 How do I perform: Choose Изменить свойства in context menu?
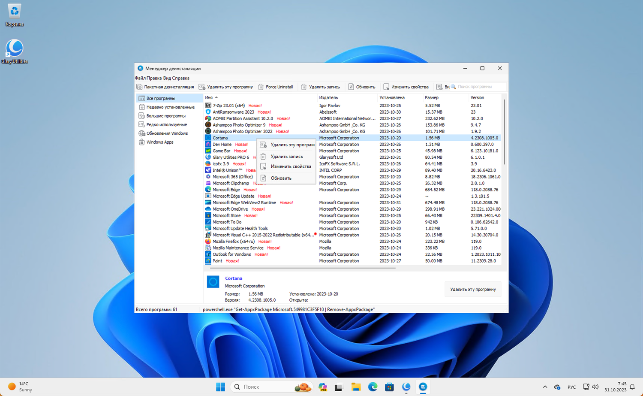point(291,166)
